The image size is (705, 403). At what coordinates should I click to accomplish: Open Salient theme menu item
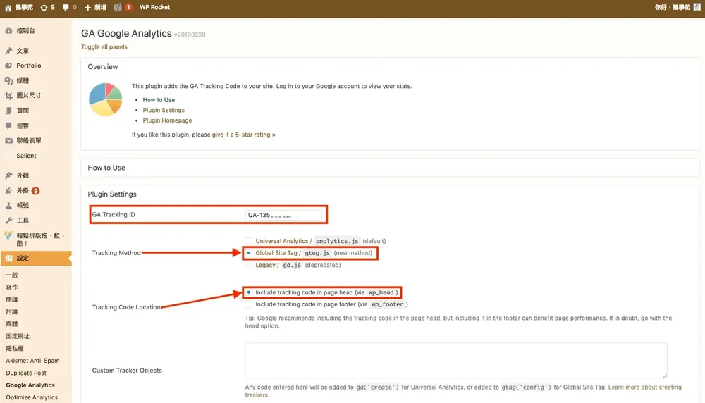27,156
